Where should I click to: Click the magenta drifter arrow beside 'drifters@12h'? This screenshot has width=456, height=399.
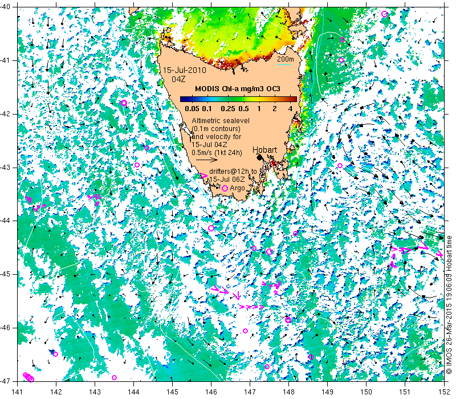click(x=204, y=176)
